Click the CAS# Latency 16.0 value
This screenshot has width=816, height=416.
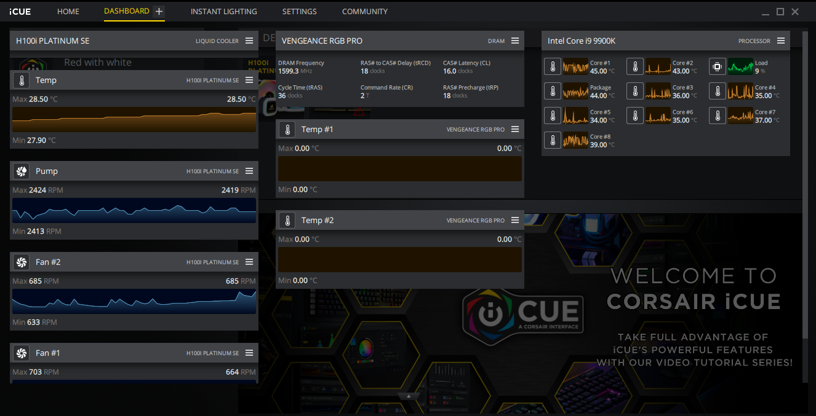tap(458, 71)
